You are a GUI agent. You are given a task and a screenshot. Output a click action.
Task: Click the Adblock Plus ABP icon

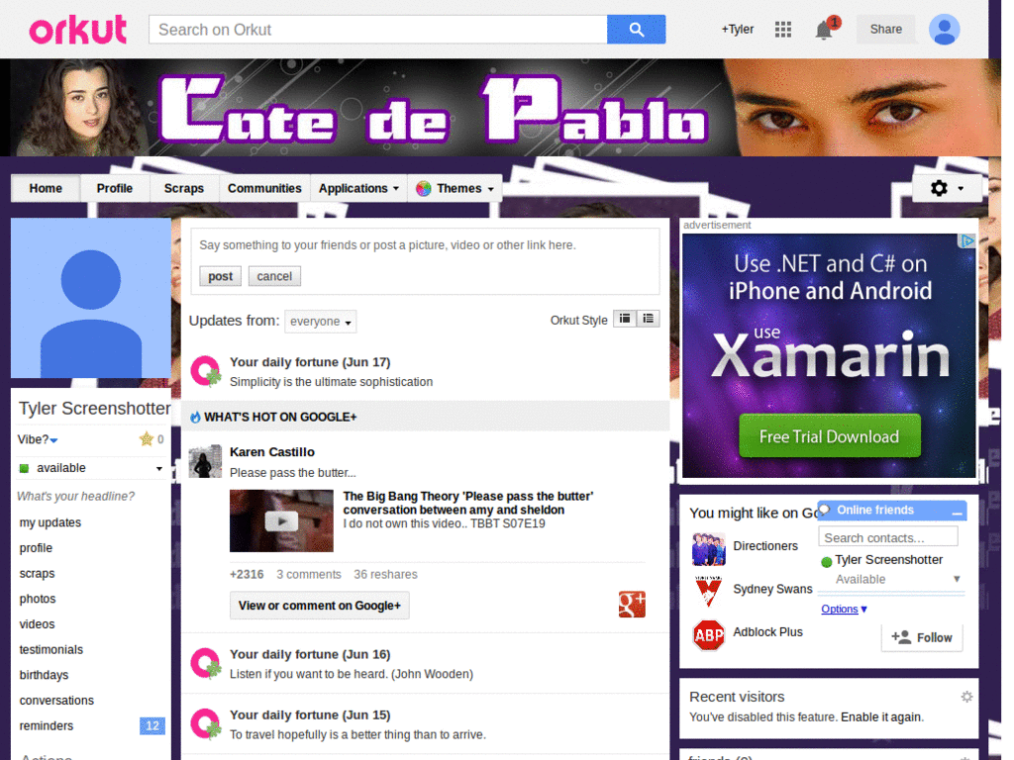(708, 635)
